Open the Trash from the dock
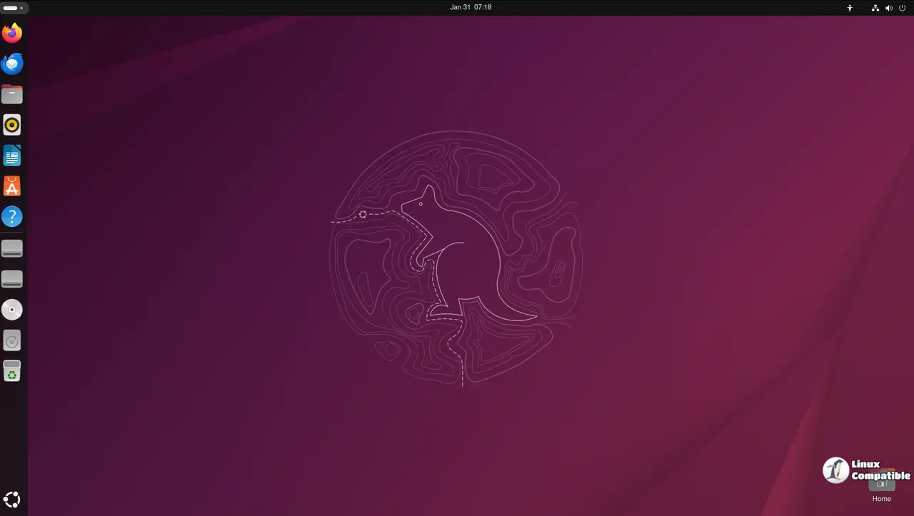Screen dimensions: 914x516 [12, 371]
